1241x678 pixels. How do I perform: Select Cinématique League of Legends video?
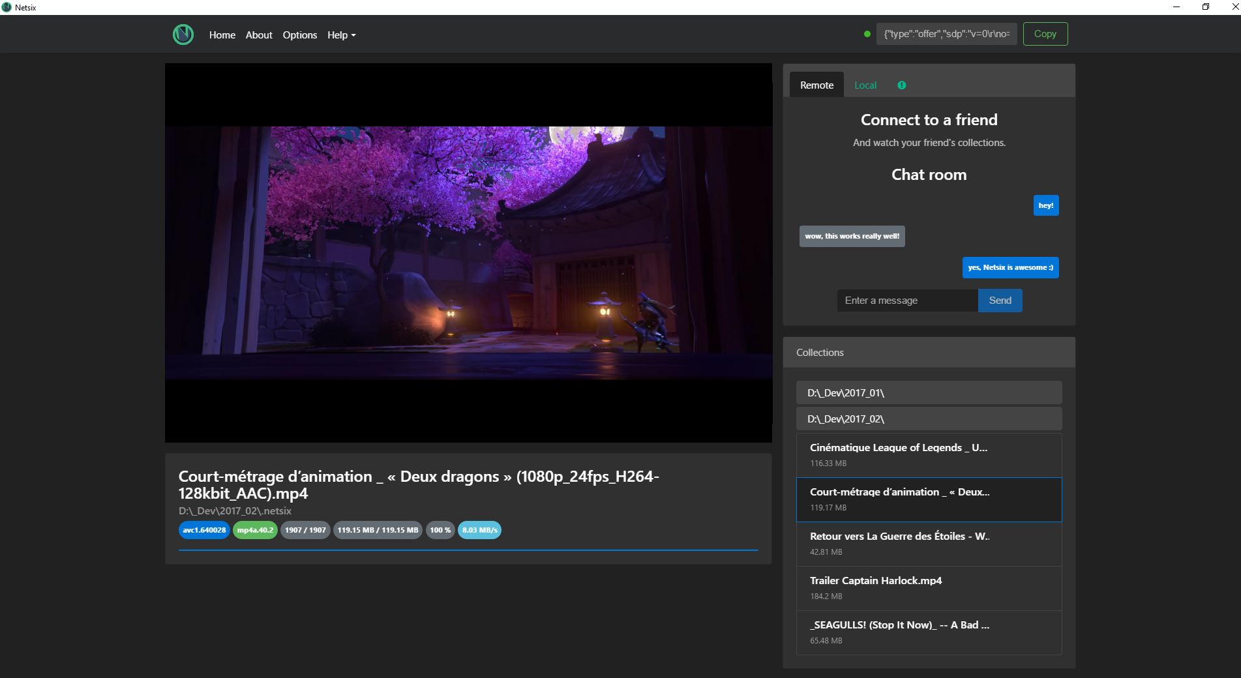(929, 455)
